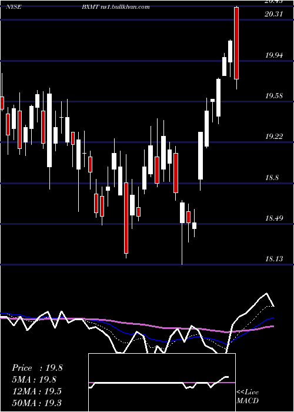Click the <<Live MACD label

point(248,396)
